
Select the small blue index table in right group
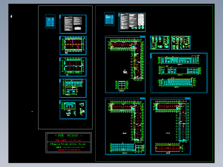pyautogui.click(x=109, y=19)
